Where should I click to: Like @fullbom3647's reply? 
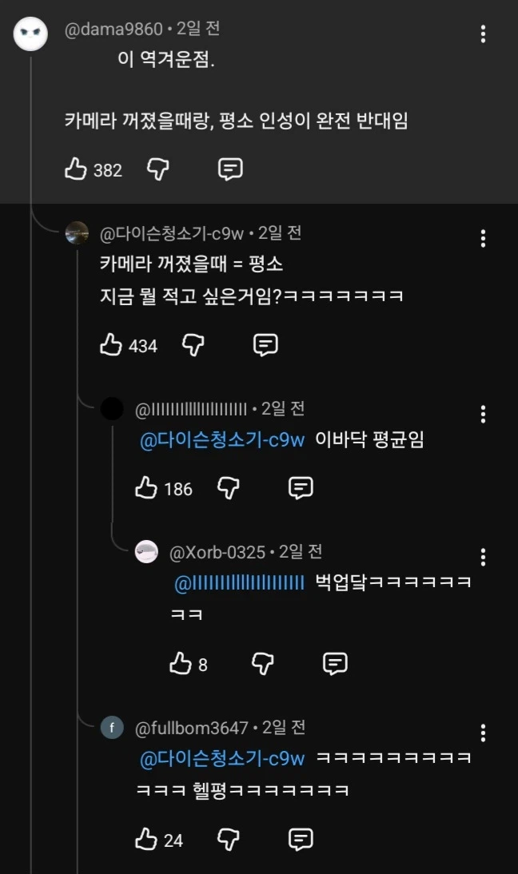click(x=149, y=840)
